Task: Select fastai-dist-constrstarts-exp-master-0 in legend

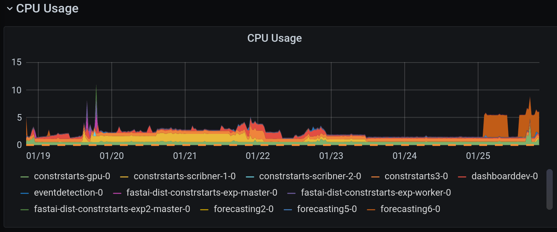Action: (x=201, y=193)
